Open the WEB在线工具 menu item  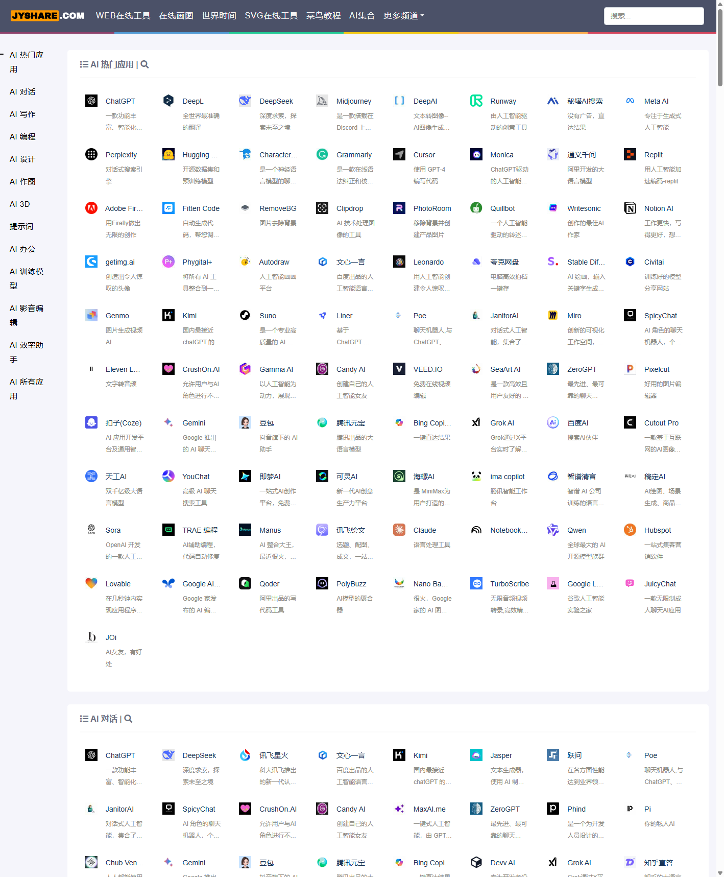(123, 16)
